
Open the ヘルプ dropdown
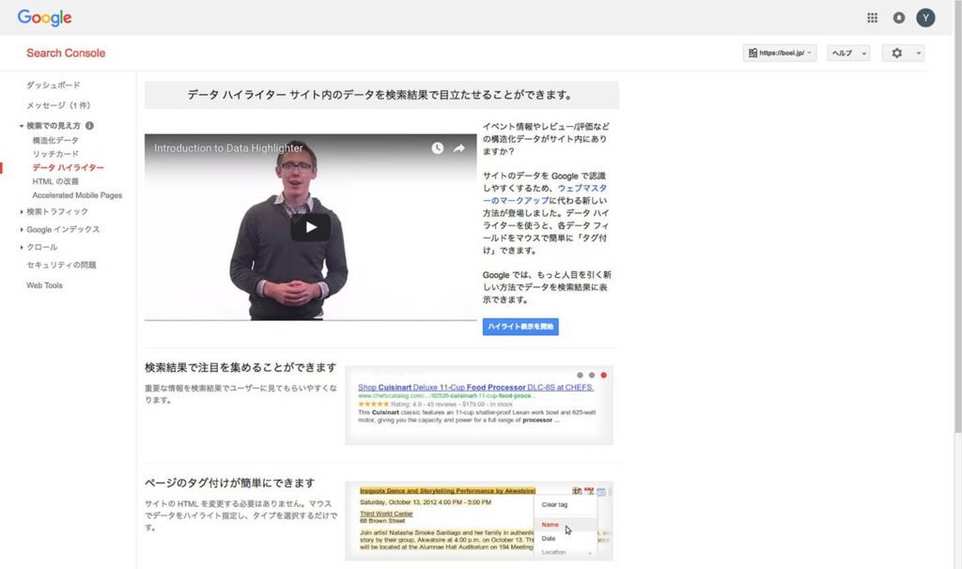(848, 54)
